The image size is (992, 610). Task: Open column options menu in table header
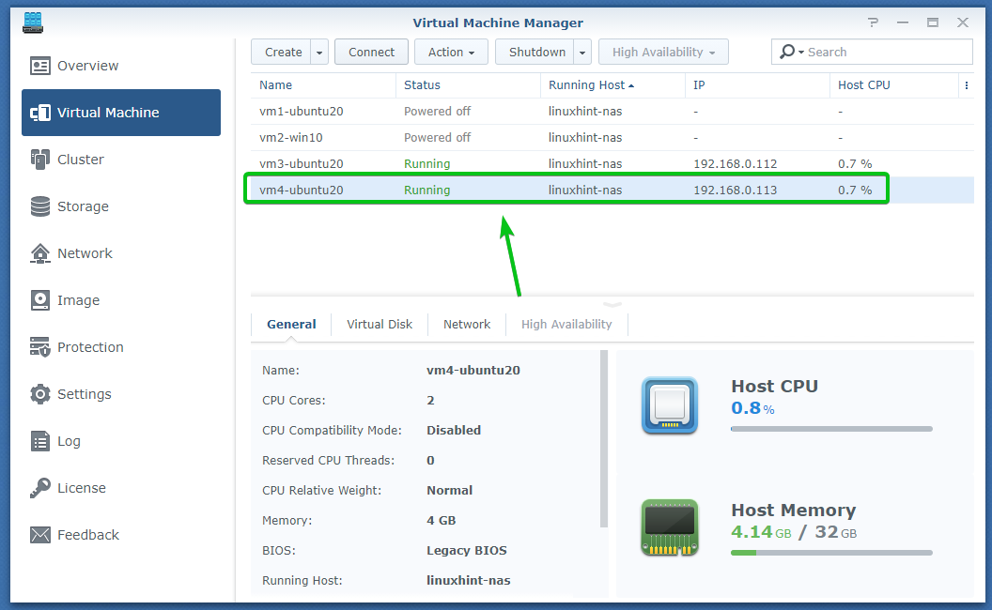tap(966, 85)
